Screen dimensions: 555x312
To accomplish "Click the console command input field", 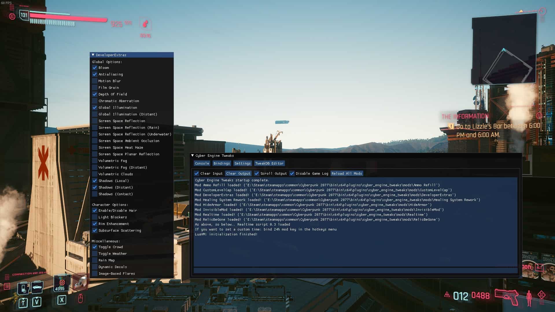I will [355, 271].
